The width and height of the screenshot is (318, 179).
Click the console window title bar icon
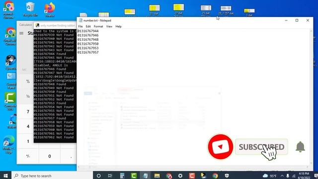coord(37,25)
